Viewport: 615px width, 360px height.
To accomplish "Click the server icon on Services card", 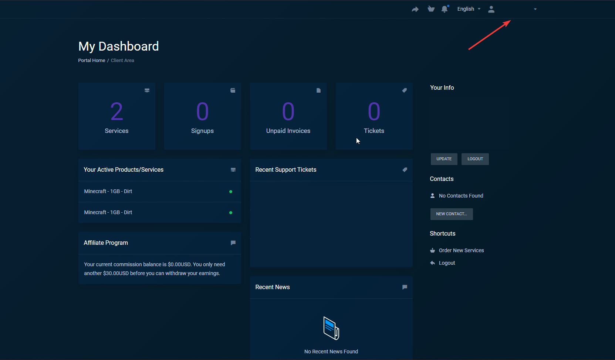I will coord(147,90).
